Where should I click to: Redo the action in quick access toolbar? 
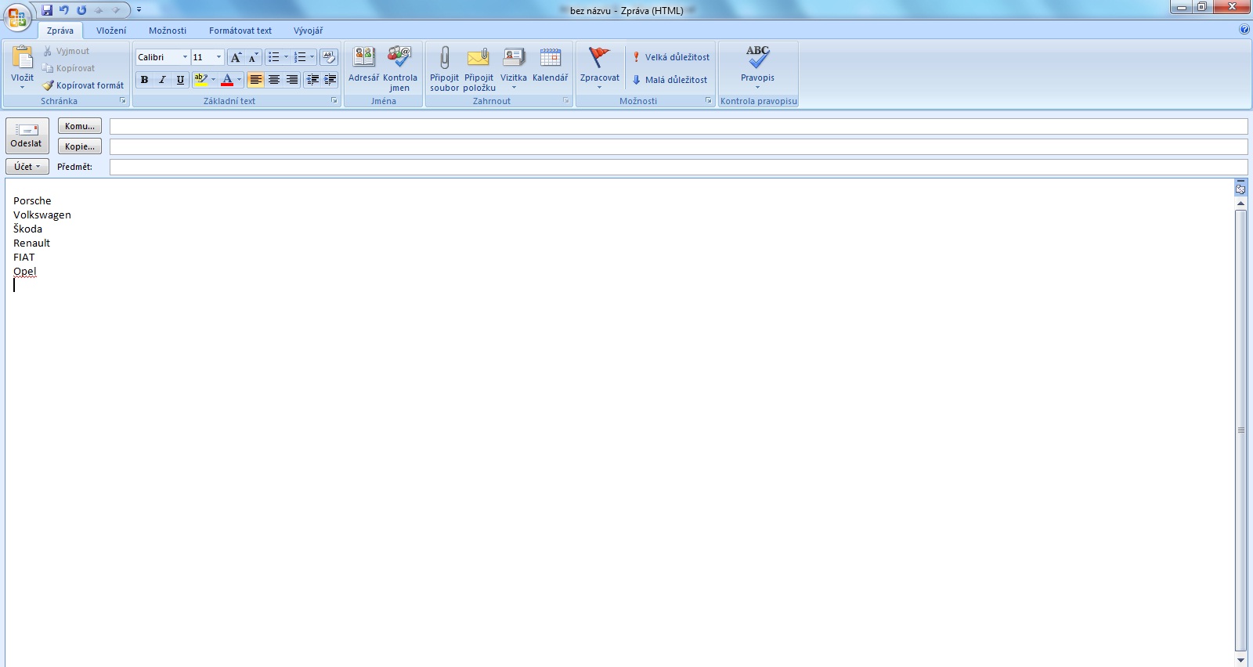(81, 10)
